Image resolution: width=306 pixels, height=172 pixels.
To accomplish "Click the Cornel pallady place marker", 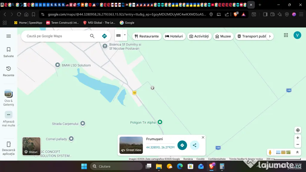I will point(71,139).
